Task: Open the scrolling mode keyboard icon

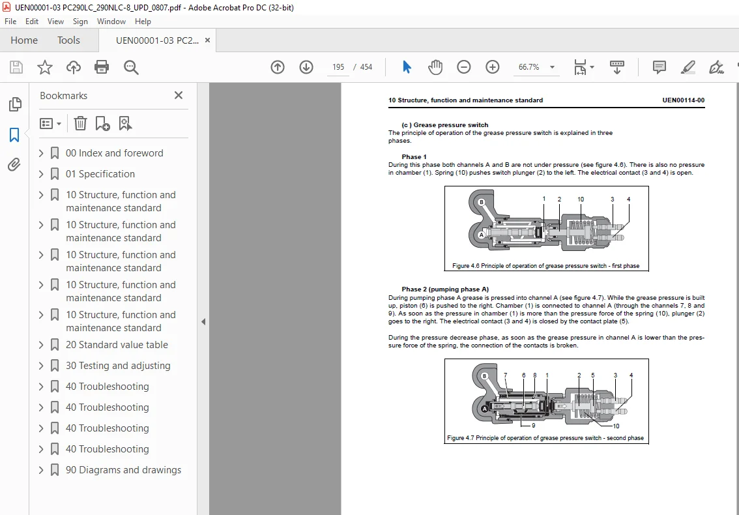Action: 617,67
